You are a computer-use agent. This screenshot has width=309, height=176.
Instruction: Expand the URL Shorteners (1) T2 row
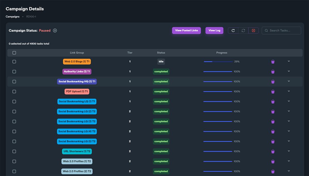coord(289,151)
